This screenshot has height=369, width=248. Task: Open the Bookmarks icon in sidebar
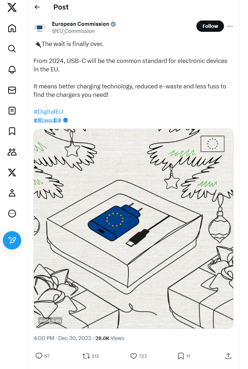(12, 131)
